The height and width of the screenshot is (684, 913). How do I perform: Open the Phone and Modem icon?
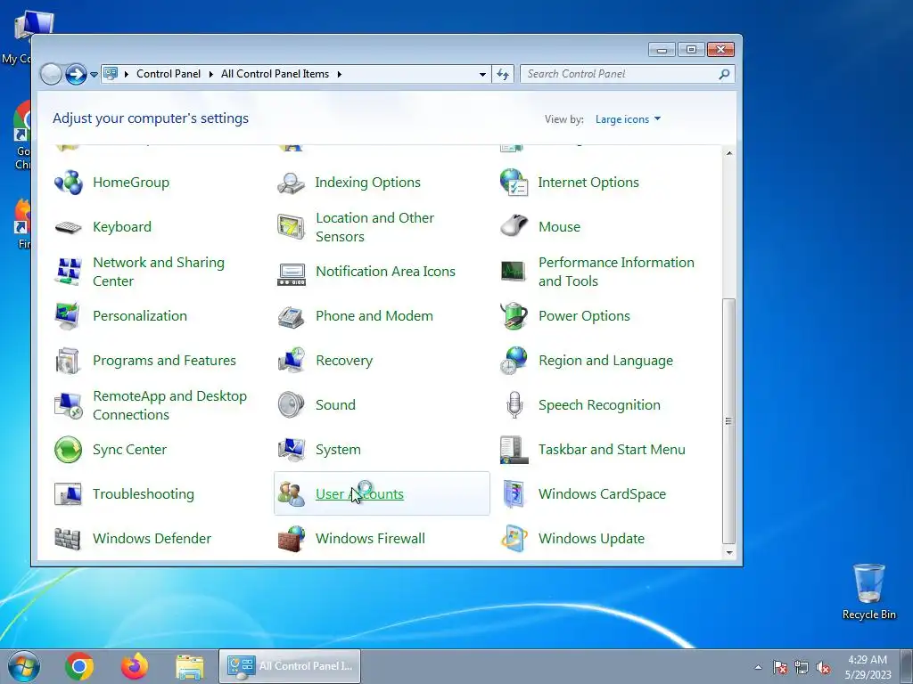click(292, 316)
